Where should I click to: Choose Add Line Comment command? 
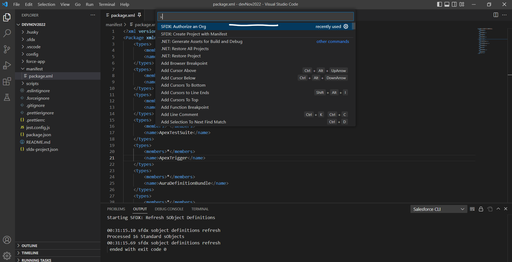point(255,114)
